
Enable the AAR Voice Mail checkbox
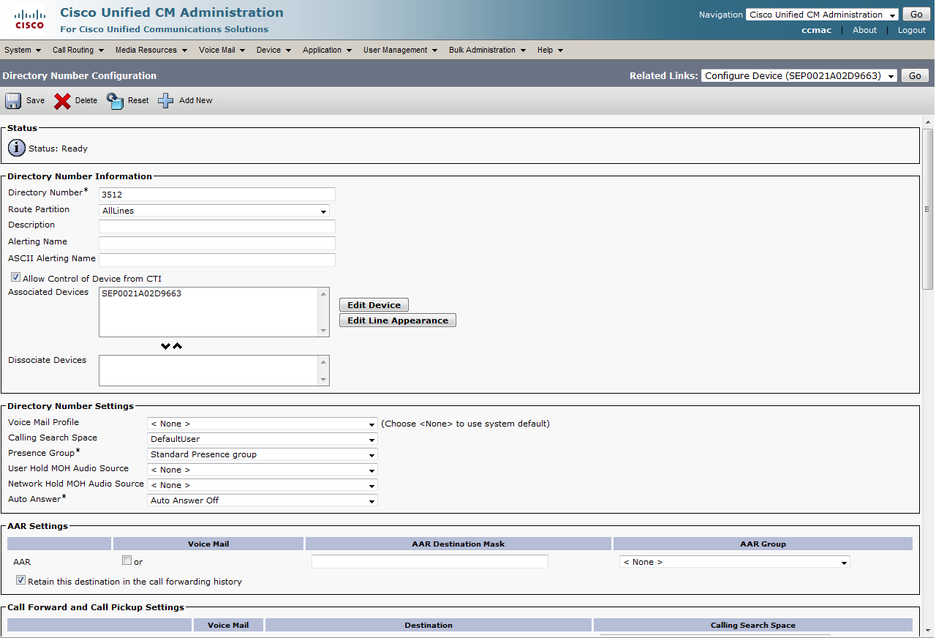point(127,561)
